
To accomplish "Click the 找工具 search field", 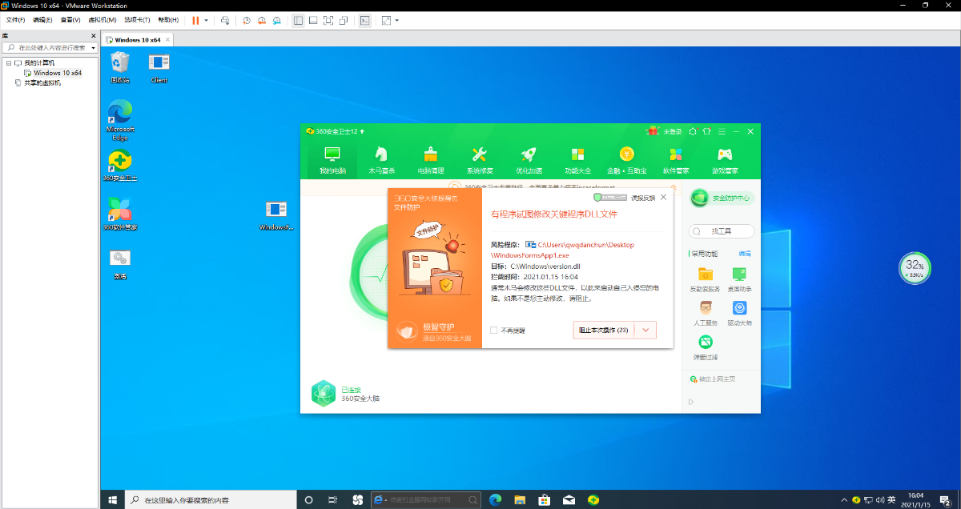I will click(x=722, y=231).
